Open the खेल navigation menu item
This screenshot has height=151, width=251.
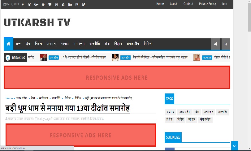107,44
